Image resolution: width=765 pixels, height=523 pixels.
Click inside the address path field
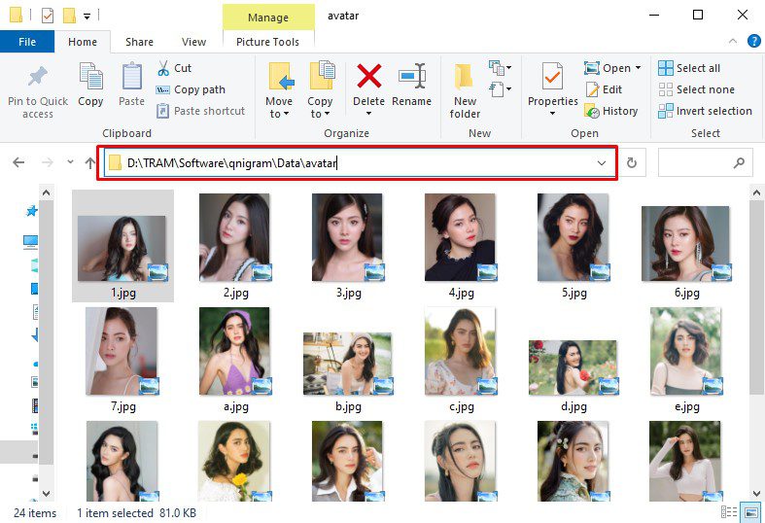click(358, 163)
